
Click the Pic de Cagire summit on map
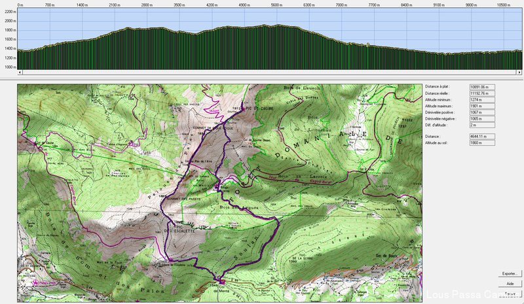(244, 109)
